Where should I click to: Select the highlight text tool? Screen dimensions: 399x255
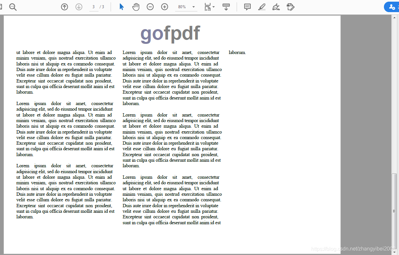coord(262,7)
